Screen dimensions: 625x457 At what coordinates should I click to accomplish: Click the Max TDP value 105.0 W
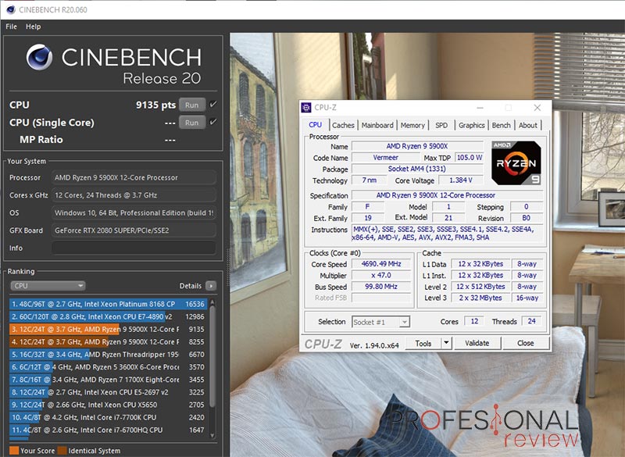[470, 157]
